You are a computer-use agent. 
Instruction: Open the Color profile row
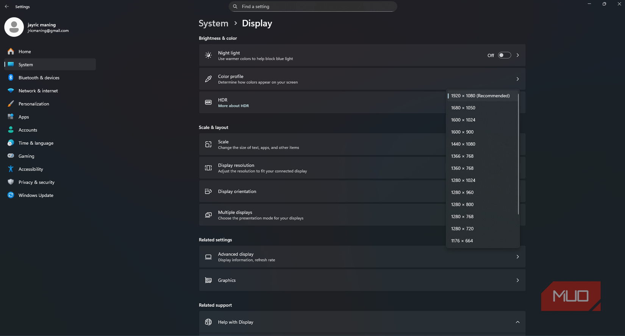click(362, 79)
